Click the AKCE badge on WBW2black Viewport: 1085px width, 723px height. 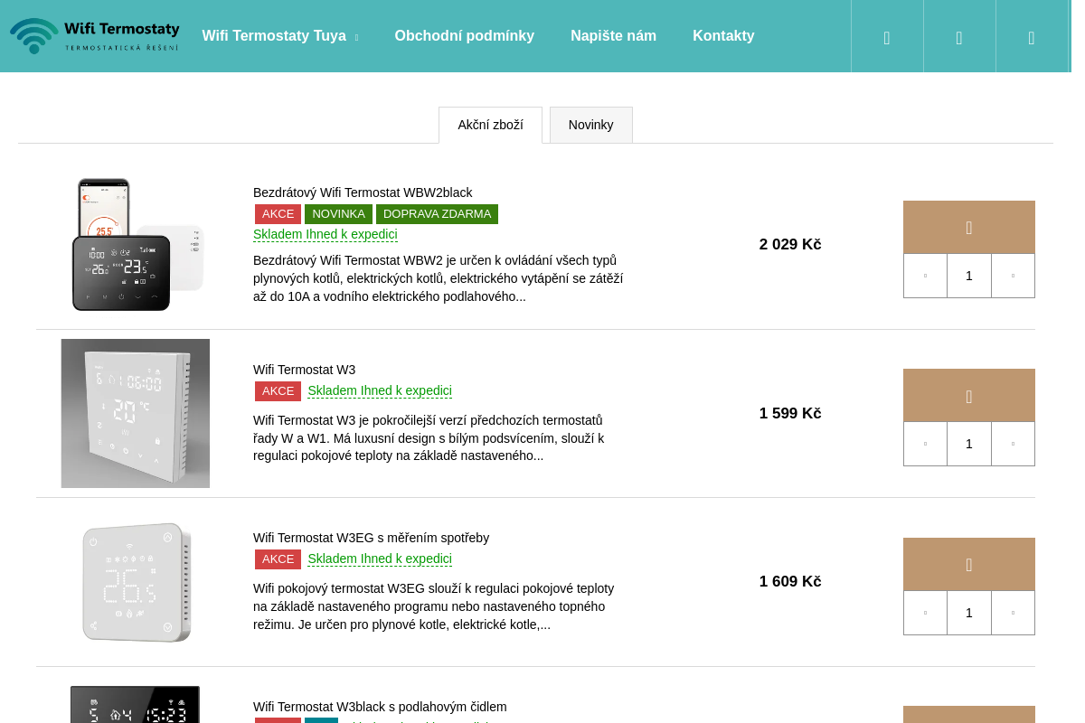(x=278, y=214)
